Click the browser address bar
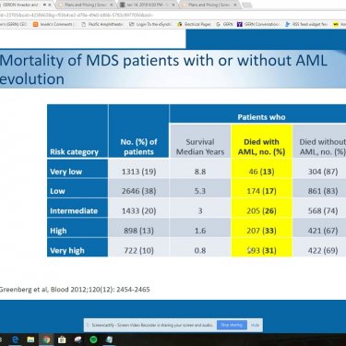Viewport: 346px width, 346px height. 173,15
